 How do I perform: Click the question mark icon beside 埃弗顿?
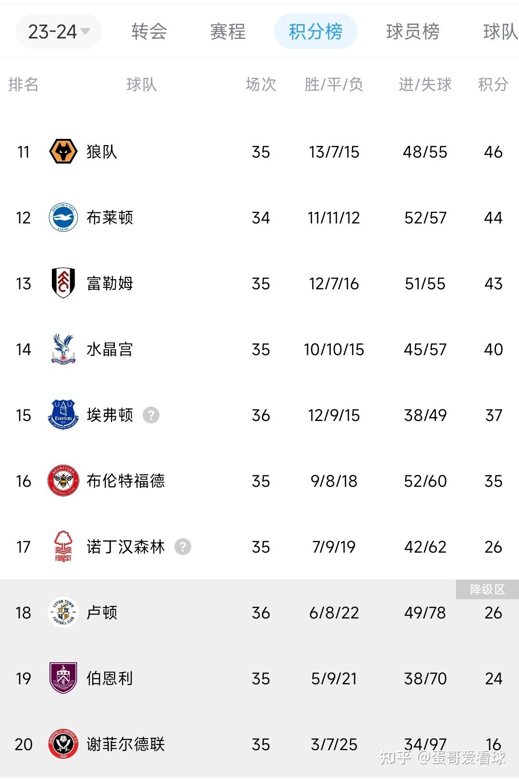[150, 415]
